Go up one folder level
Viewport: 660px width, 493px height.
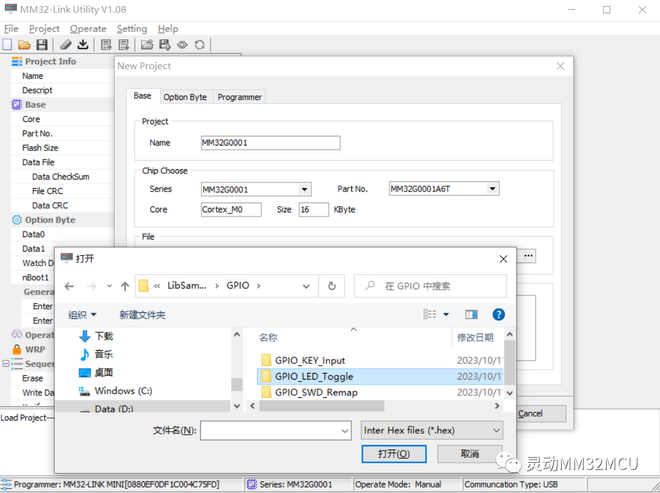(125, 286)
